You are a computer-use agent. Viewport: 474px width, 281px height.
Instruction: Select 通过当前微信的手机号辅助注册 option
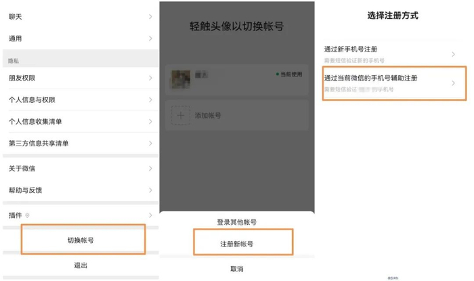(395, 83)
